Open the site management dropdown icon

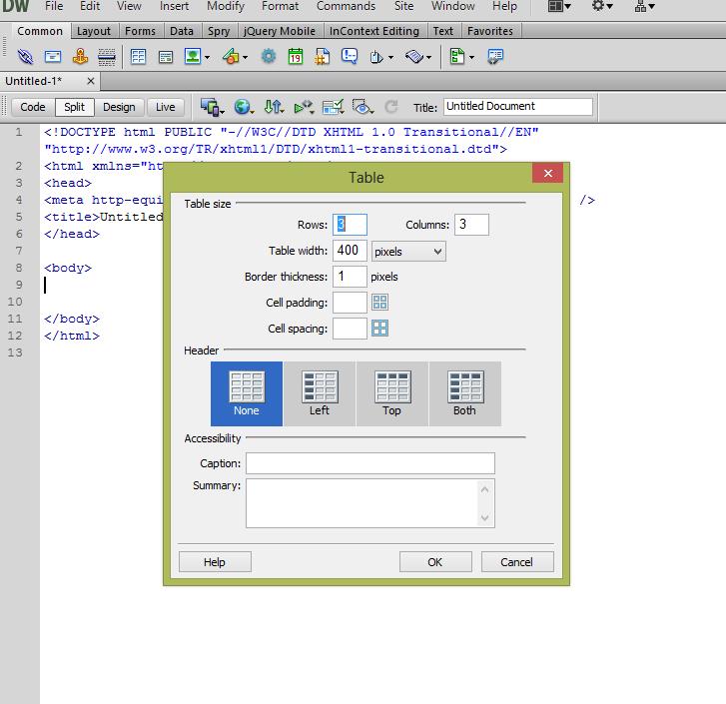644,6
